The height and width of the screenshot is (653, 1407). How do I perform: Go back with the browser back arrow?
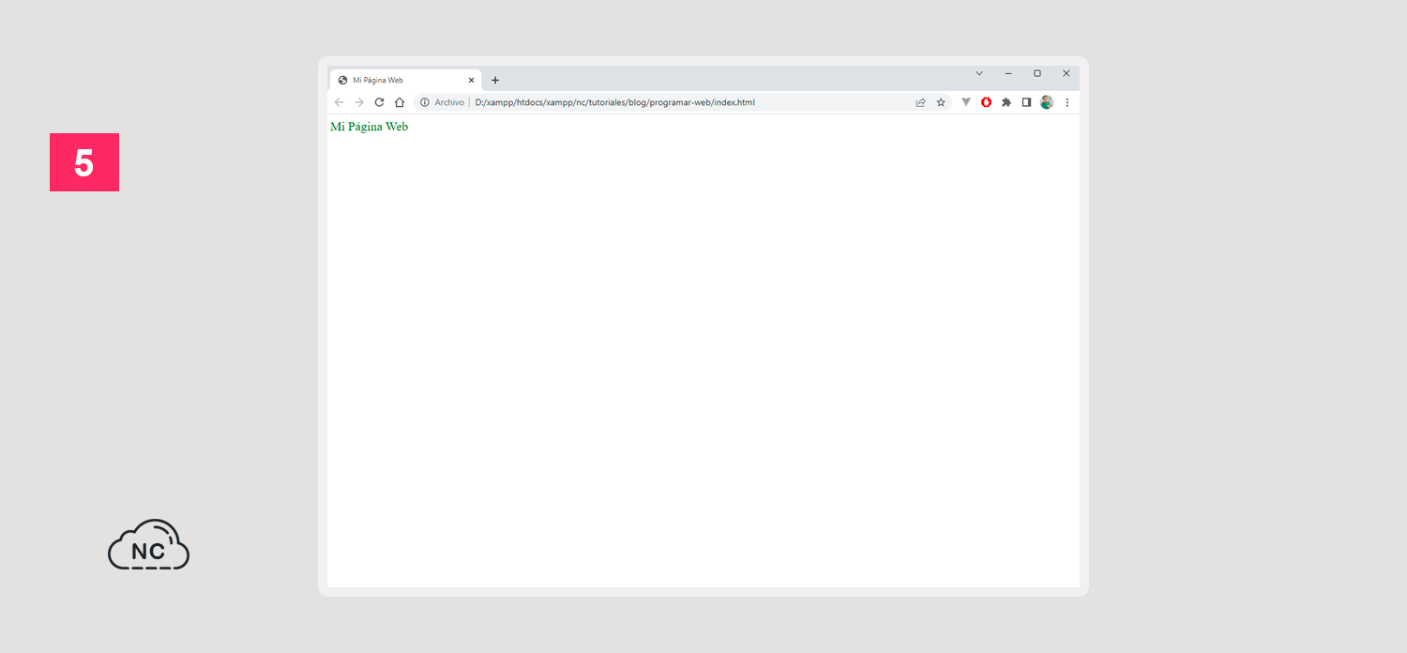(339, 102)
